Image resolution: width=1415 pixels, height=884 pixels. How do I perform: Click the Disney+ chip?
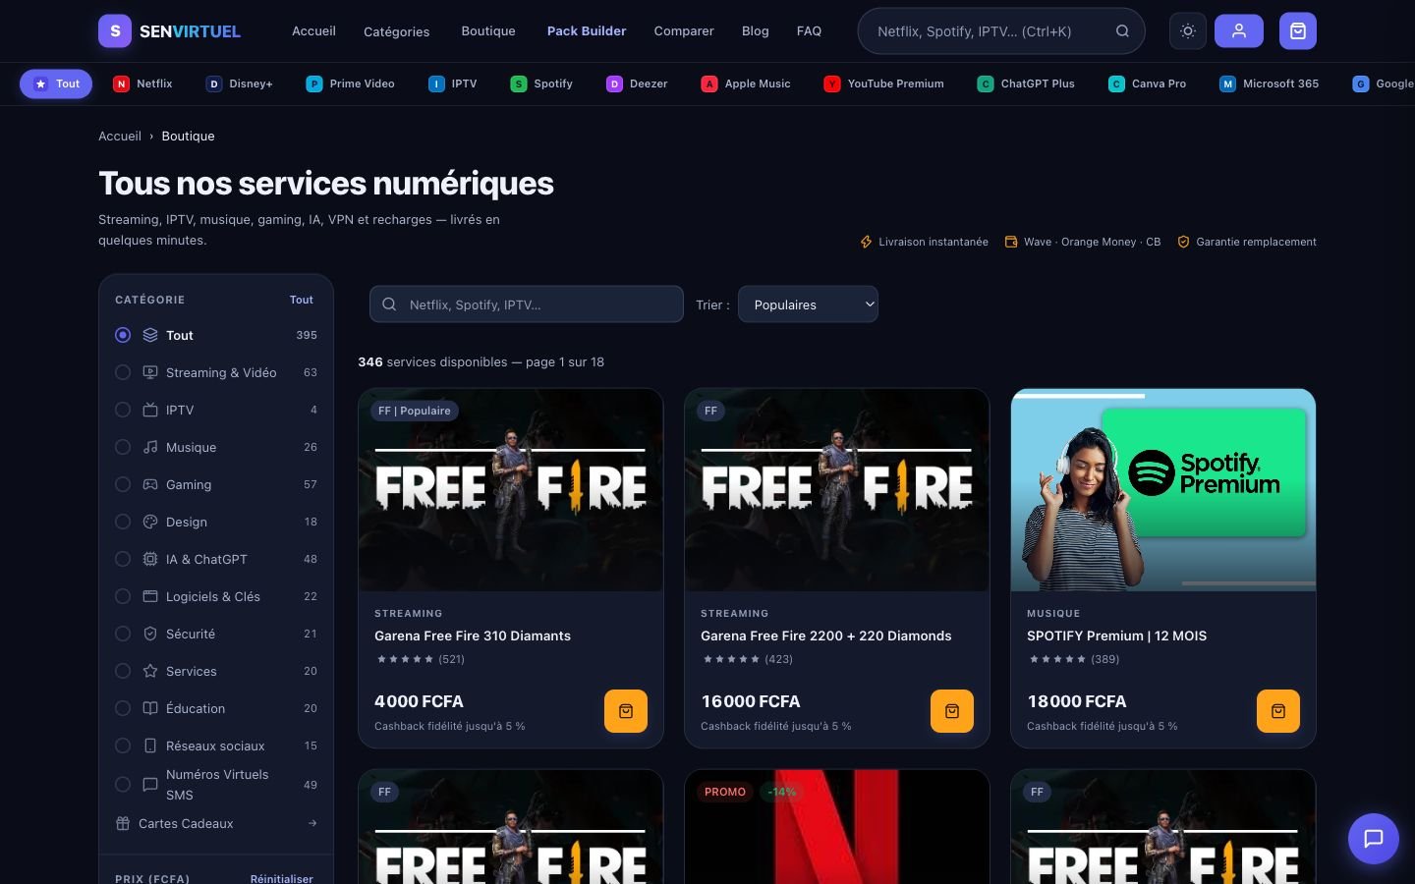pyautogui.click(x=239, y=84)
